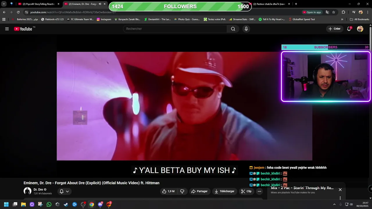Viewport: 372px width, 209px height.
Task: Open StreamerStats bookmark
Action: point(242,19)
